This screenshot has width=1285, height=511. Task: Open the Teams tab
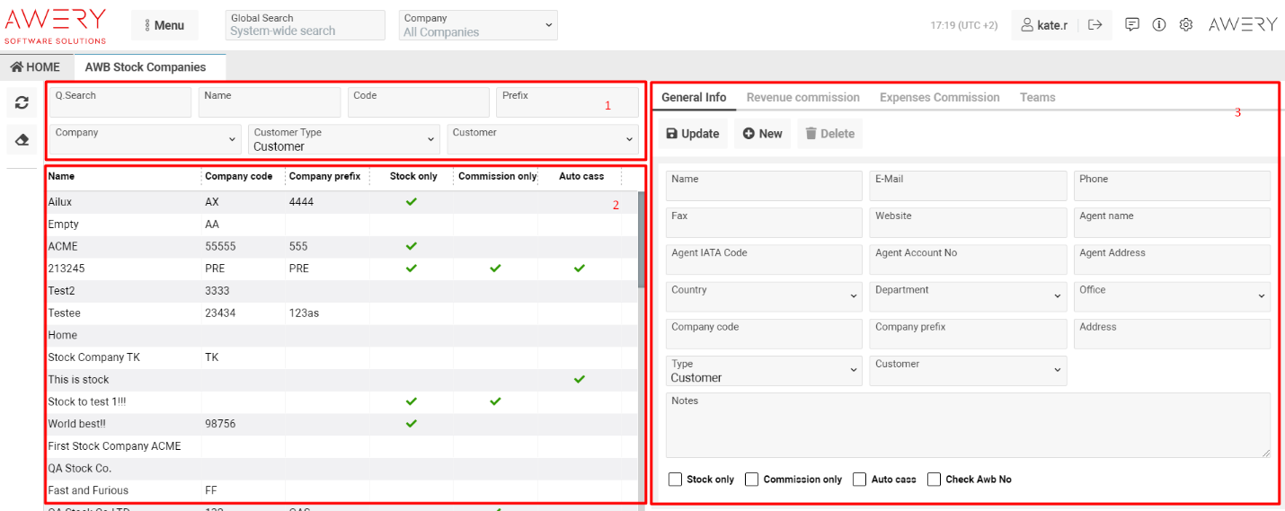(1037, 98)
